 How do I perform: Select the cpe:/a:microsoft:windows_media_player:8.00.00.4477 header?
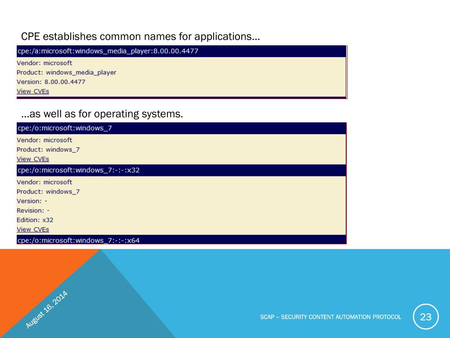(181, 51)
